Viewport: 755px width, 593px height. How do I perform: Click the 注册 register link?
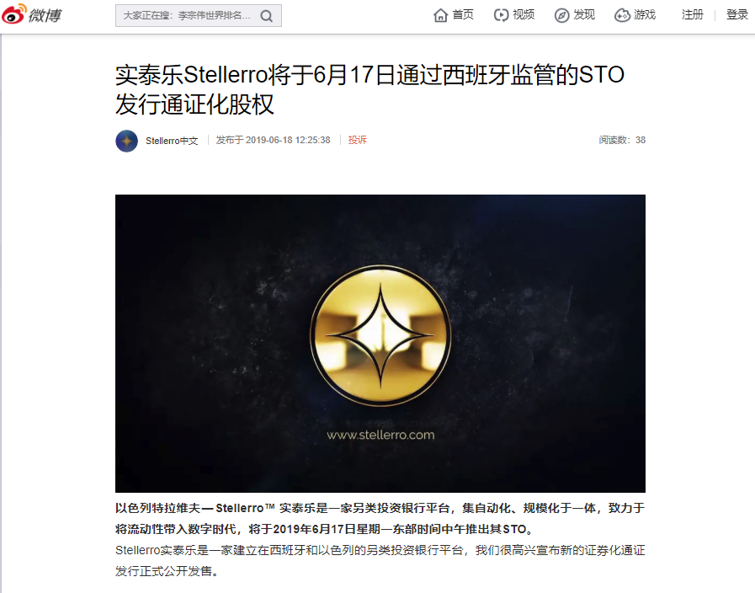pos(693,15)
